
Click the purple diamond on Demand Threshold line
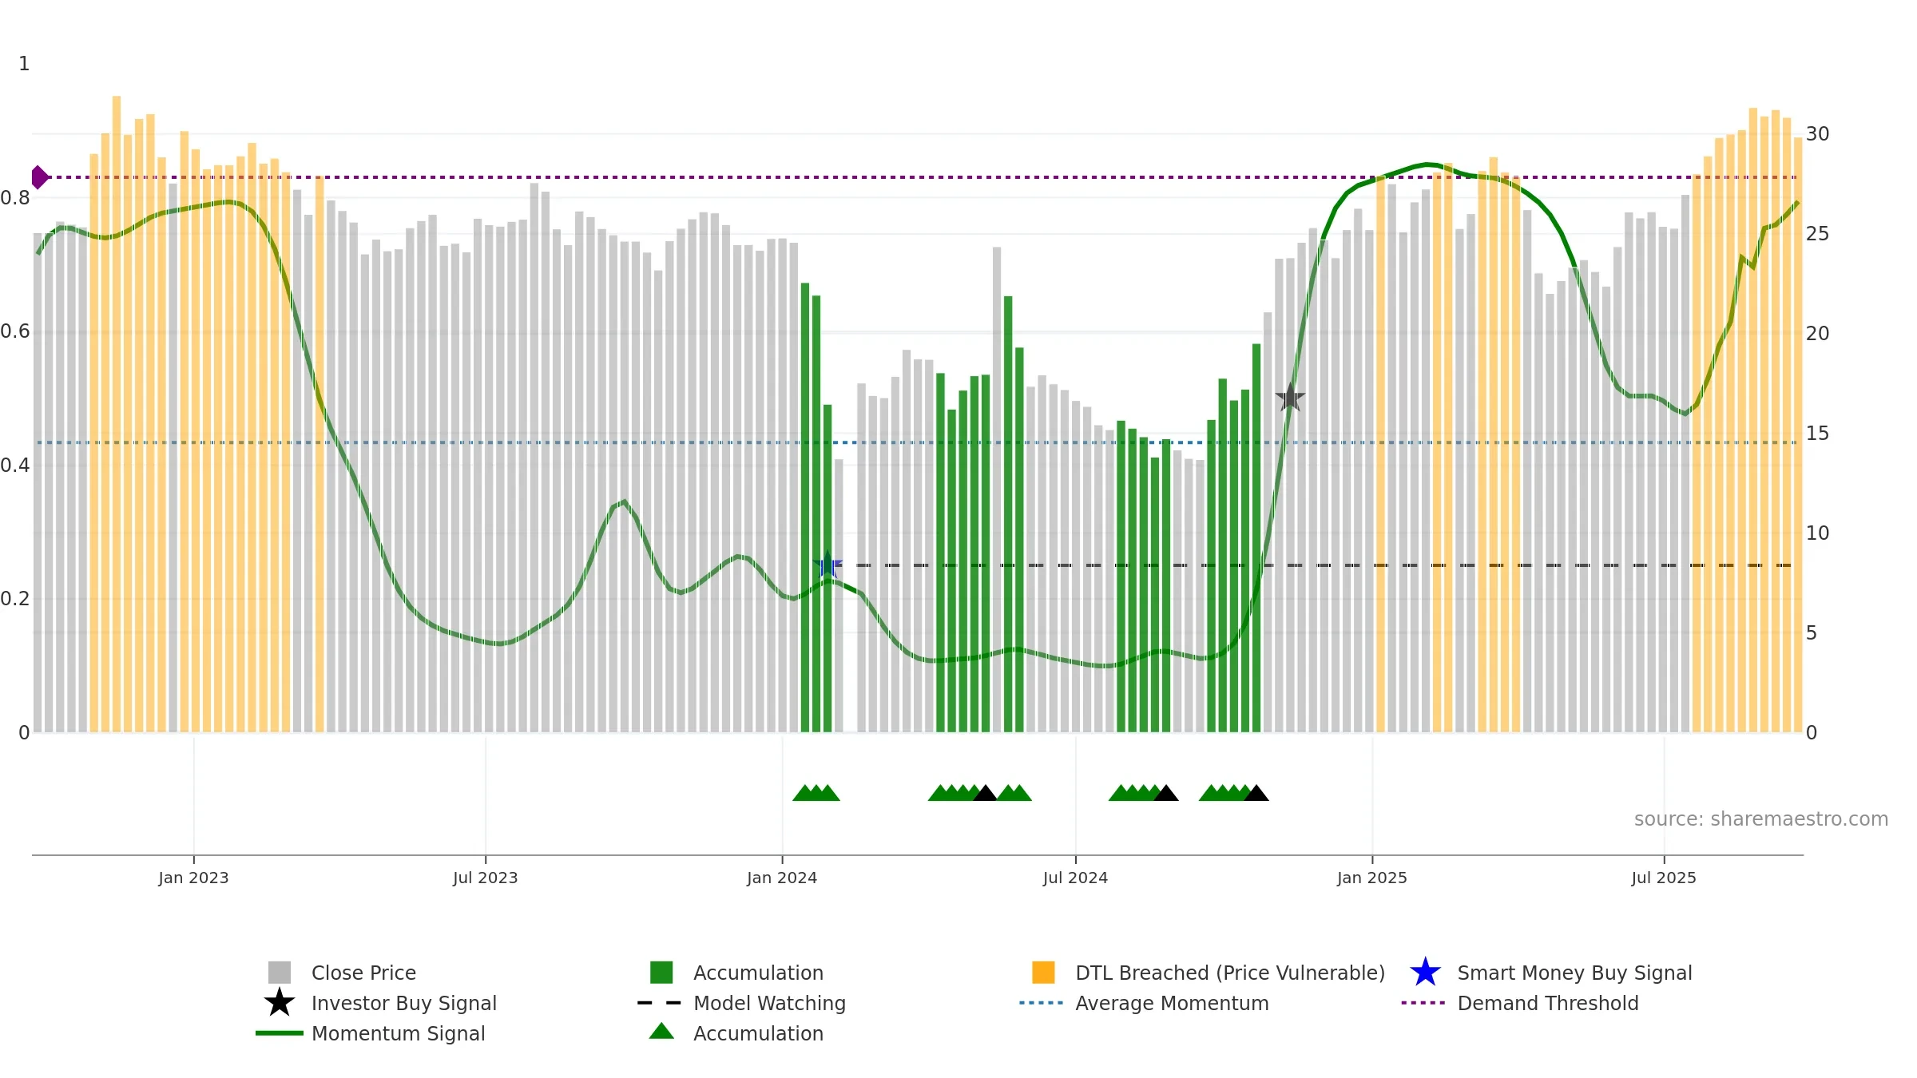tap(39, 177)
